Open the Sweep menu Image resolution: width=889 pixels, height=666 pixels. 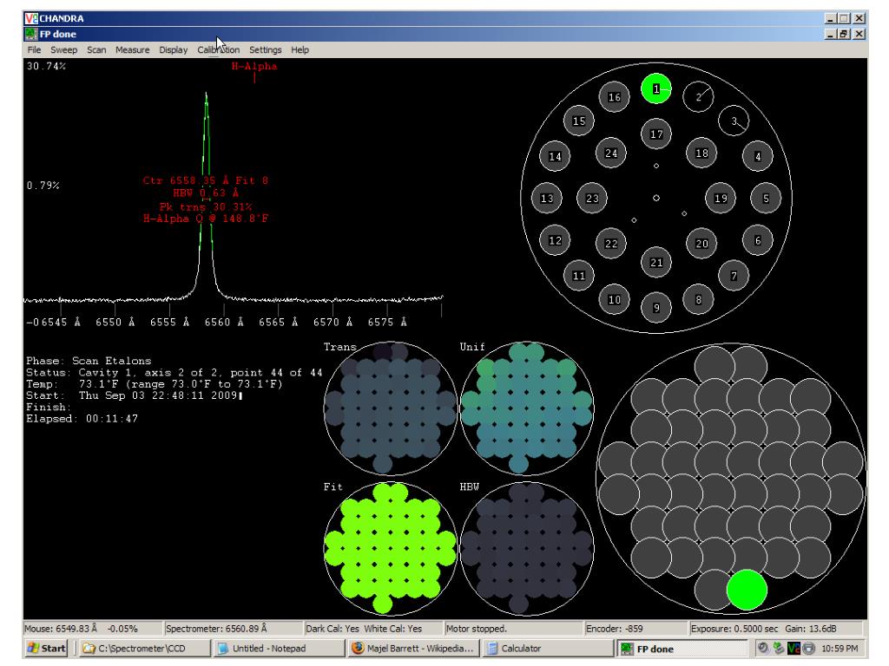click(63, 49)
